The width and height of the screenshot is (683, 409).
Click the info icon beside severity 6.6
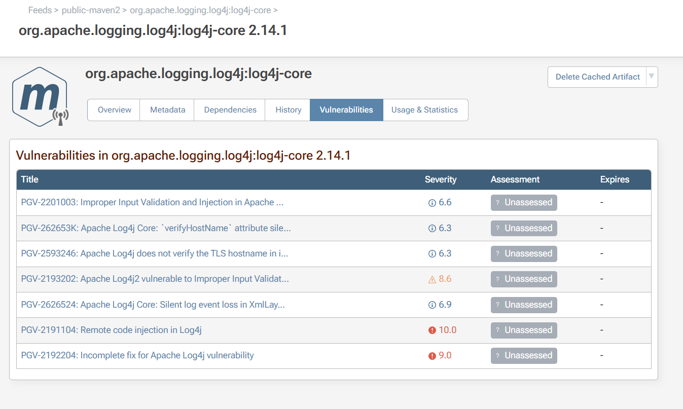click(x=432, y=203)
